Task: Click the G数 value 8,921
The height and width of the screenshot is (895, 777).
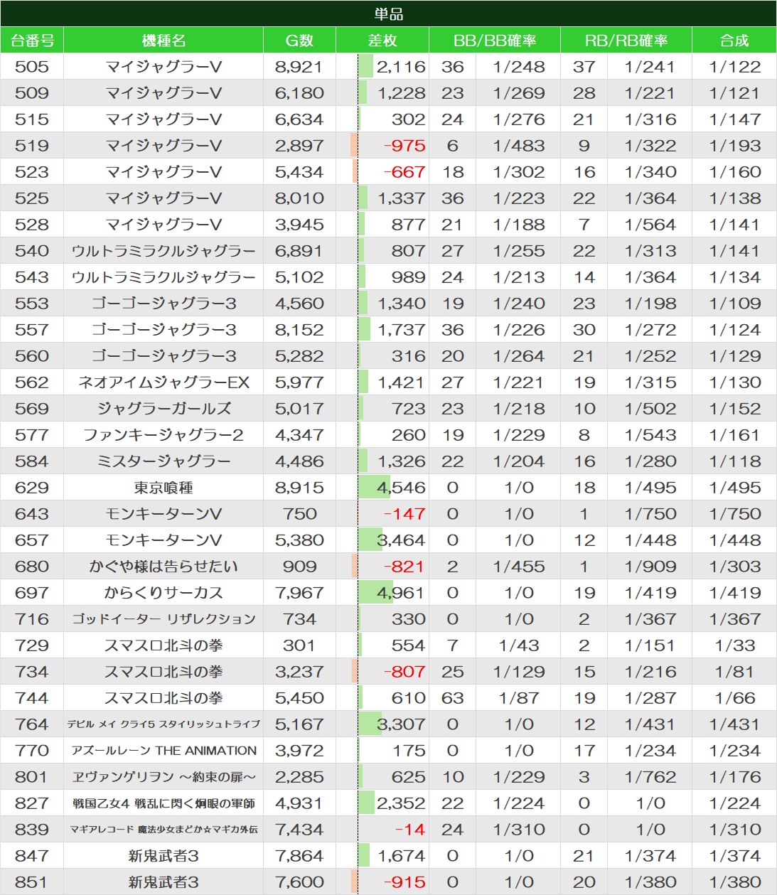Action: (x=299, y=67)
